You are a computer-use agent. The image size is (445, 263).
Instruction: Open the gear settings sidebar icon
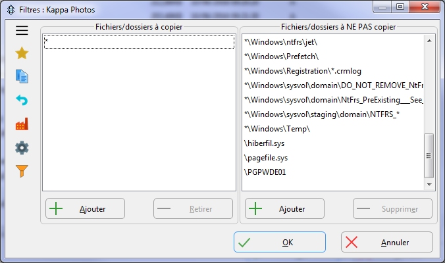(22, 148)
